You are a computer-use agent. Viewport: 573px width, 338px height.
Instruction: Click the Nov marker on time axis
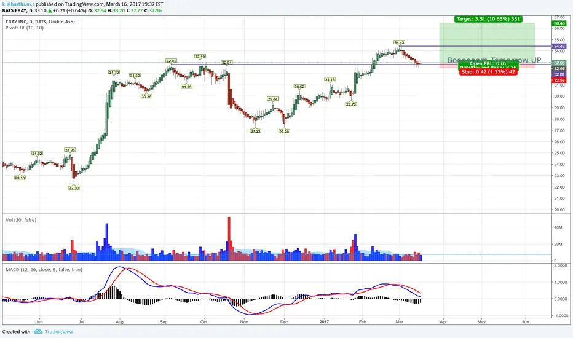click(x=244, y=322)
